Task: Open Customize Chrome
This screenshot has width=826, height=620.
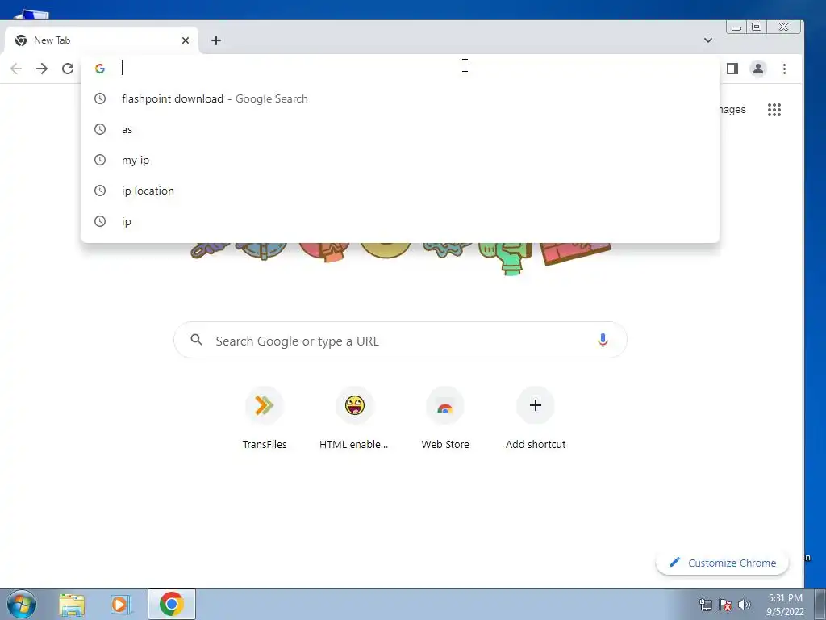Action: pos(722,563)
